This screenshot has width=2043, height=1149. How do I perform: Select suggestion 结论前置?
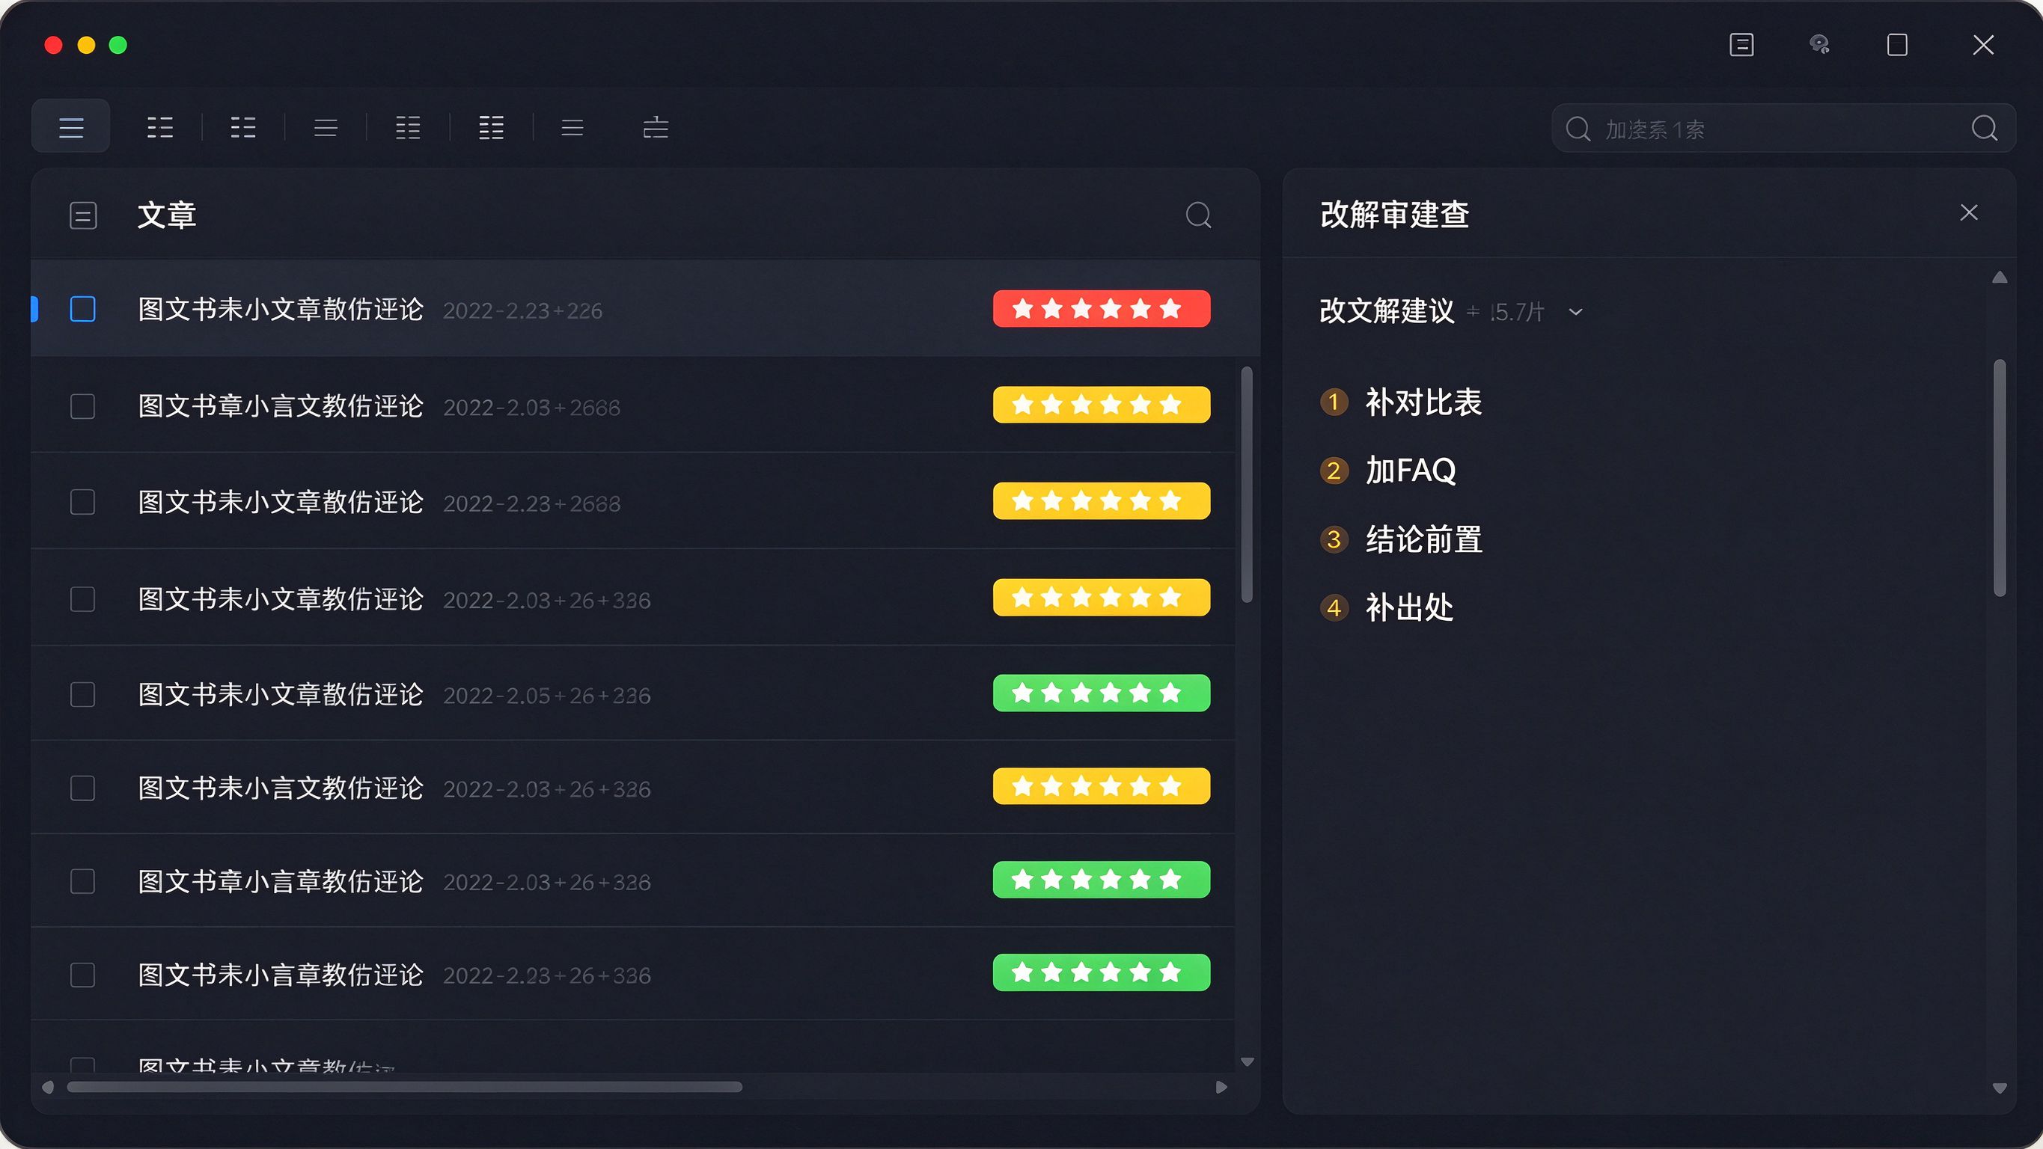click(x=1423, y=540)
